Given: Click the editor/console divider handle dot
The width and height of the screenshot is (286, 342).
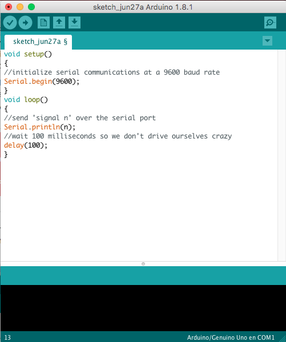Looking at the screenshot, I should [x=143, y=264].
